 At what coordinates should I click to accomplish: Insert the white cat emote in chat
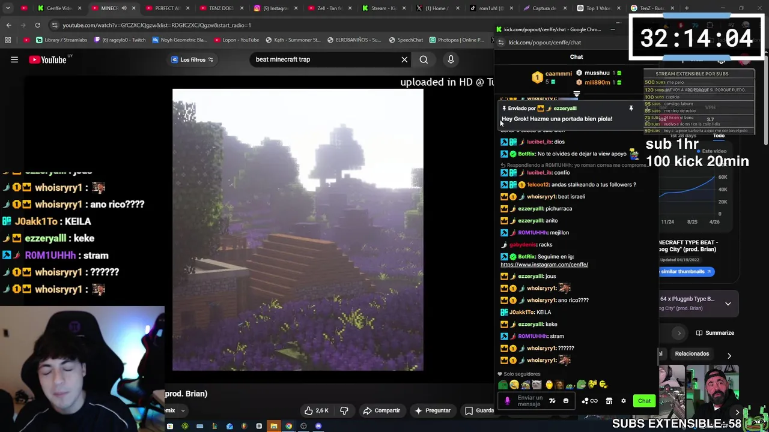pos(537,385)
